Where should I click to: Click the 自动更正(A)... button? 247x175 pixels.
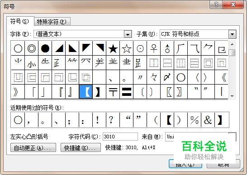33,147
